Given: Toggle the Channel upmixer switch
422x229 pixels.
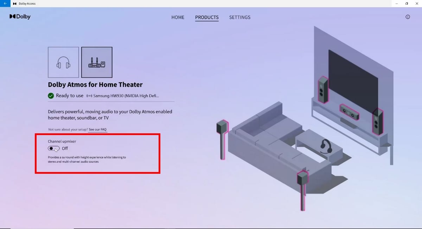Looking at the screenshot, I should 54,148.
